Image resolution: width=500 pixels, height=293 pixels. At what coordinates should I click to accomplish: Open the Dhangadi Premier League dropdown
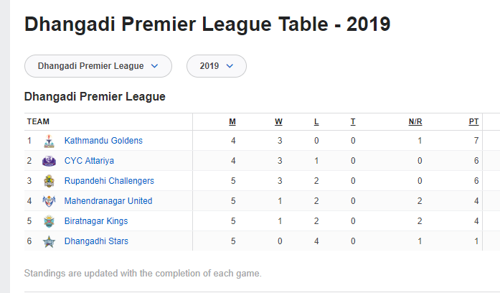click(98, 66)
